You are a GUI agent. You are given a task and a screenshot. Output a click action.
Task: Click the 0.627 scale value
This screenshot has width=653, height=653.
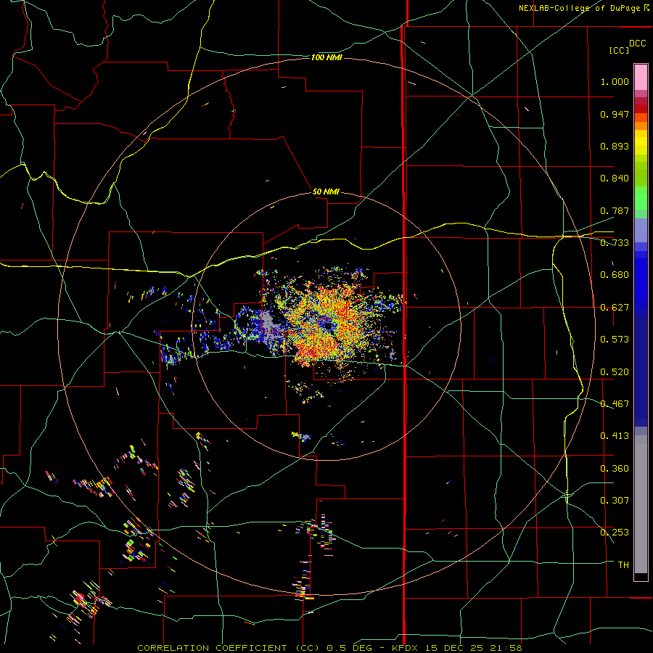(x=615, y=308)
